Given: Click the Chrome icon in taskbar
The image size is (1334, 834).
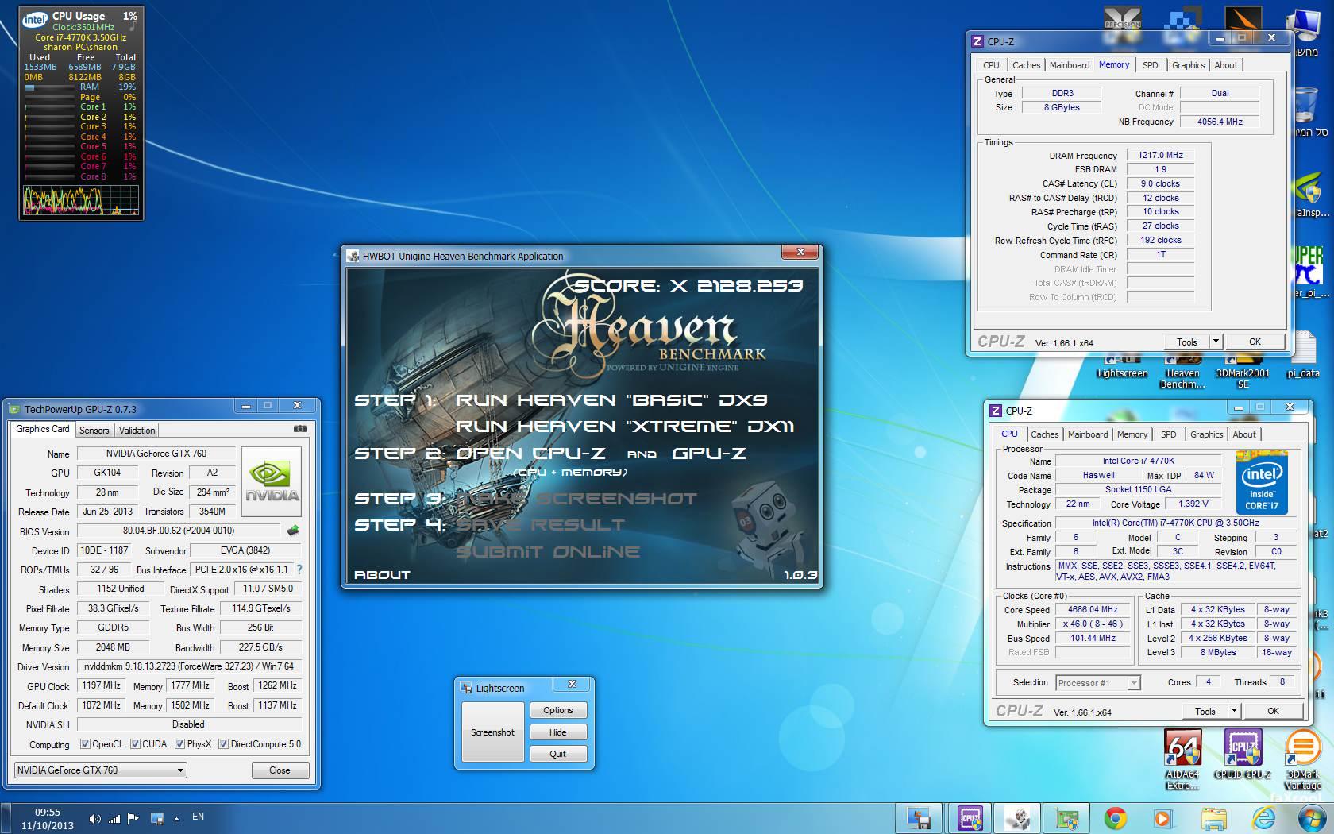Looking at the screenshot, I should pyautogui.click(x=1115, y=817).
